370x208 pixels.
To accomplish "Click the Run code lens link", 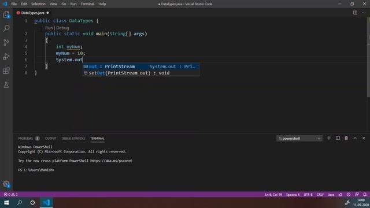I will pyautogui.click(x=49, y=28).
